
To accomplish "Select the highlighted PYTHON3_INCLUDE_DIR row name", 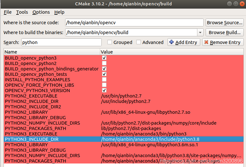I will point(32,139).
